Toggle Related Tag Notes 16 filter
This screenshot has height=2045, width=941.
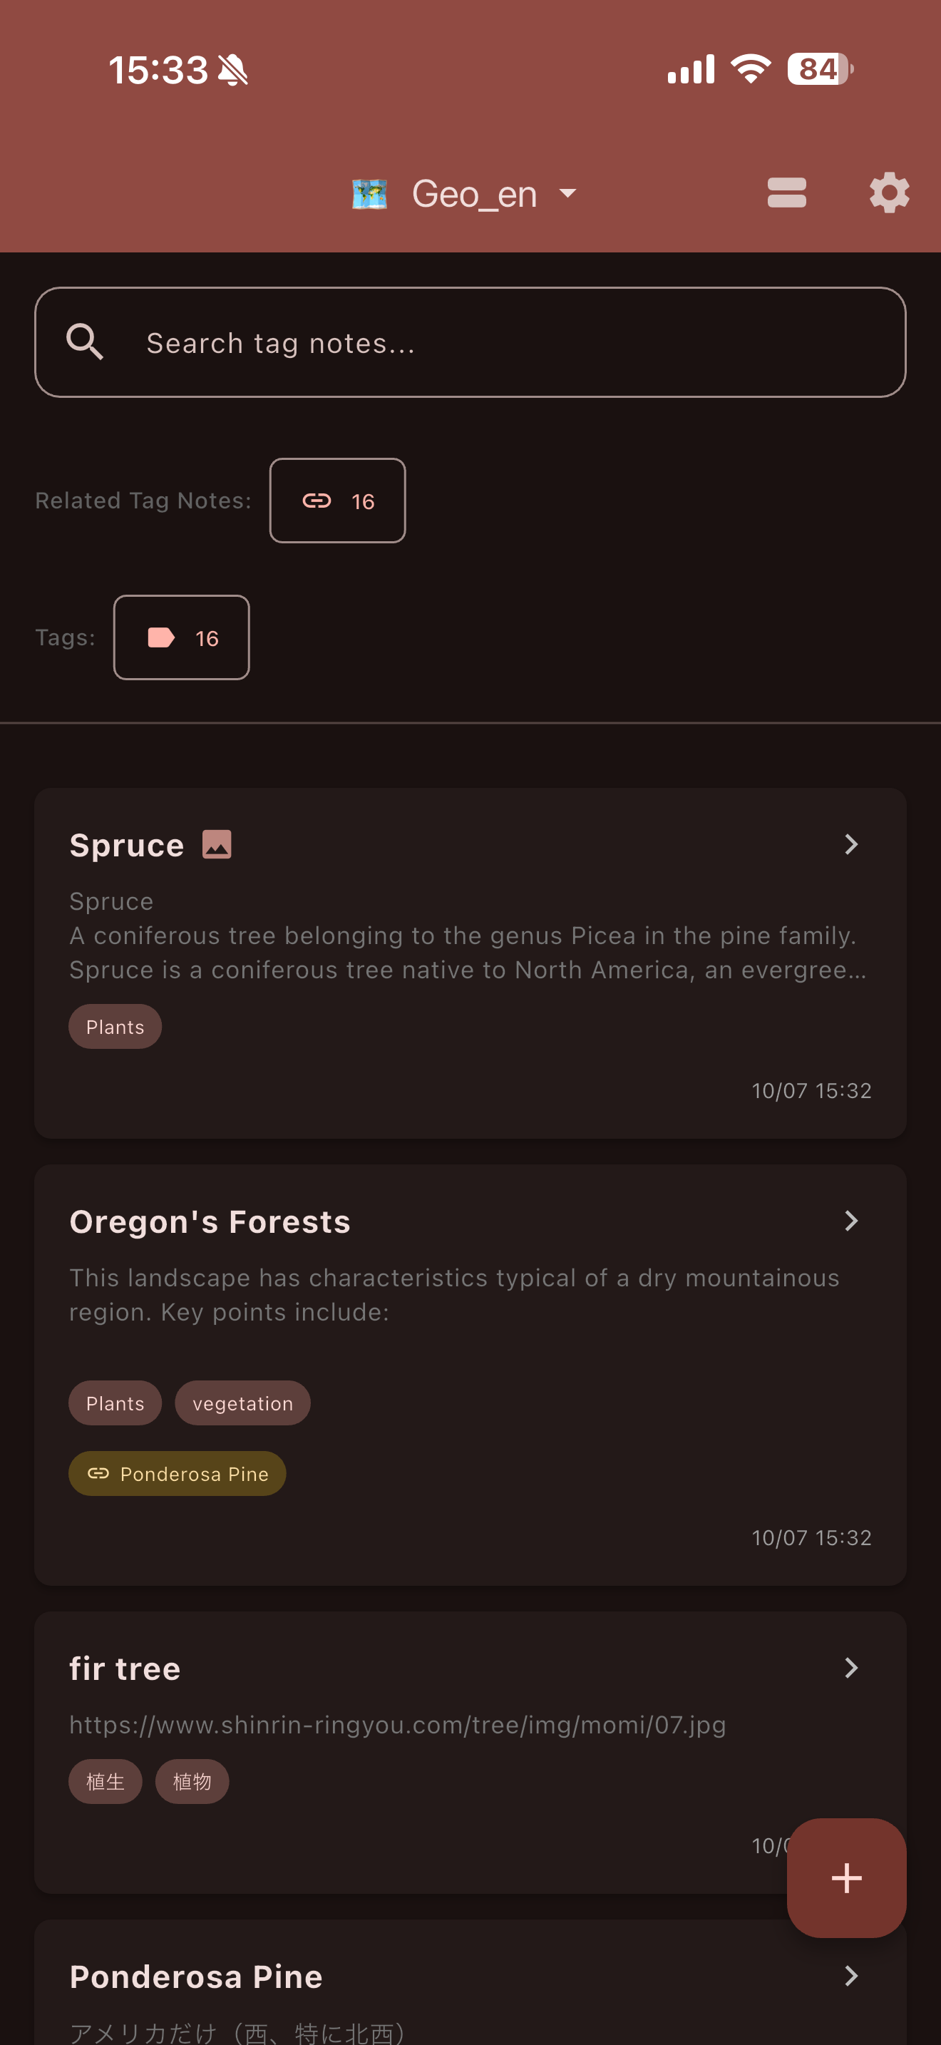click(x=337, y=500)
